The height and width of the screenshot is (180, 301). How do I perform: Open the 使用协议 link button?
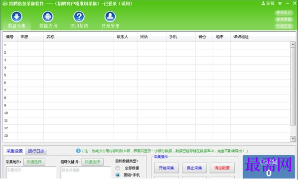point(284,13)
